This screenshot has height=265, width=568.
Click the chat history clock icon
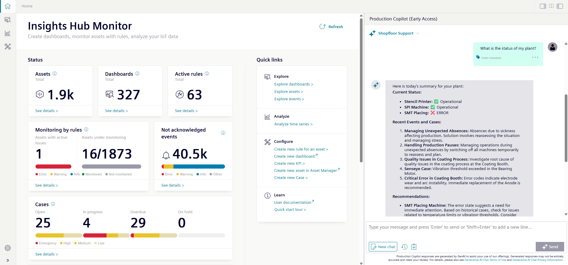(404, 247)
